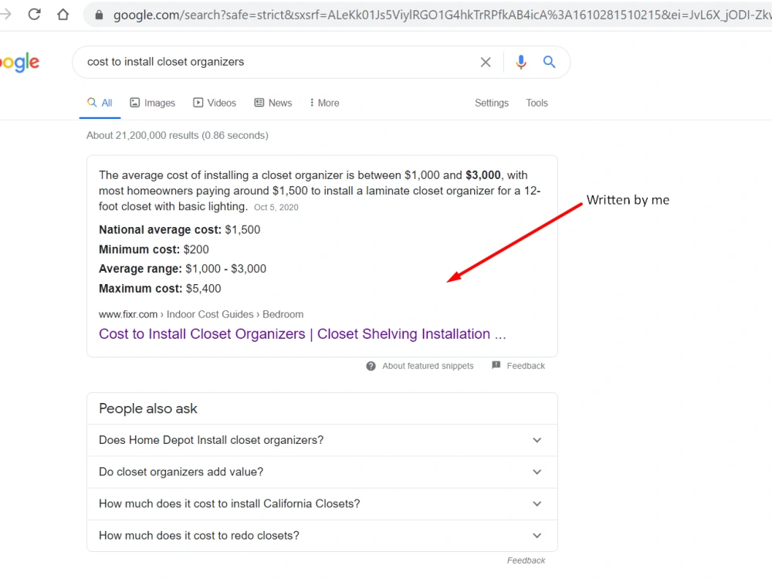Reload the page with the browser refresh icon

34,14
